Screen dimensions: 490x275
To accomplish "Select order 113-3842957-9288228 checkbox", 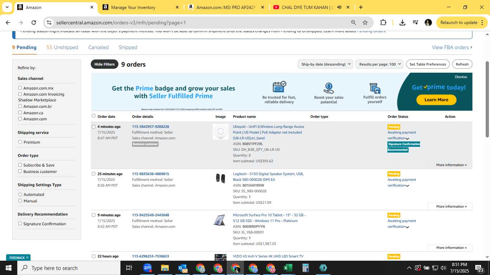I will [x=94, y=126].
